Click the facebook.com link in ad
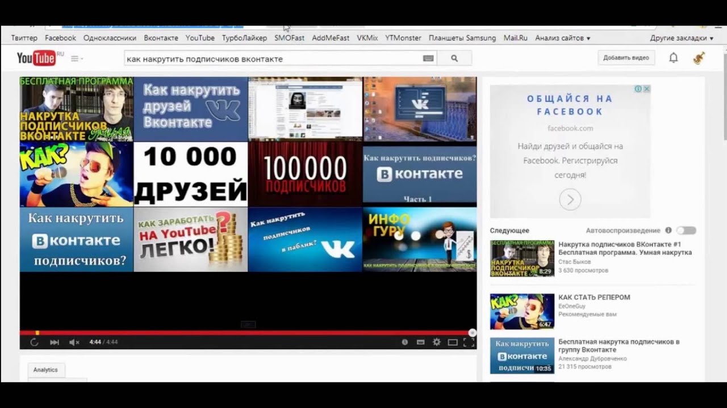Viewport: 727px width, 408px height. [570, 128]
